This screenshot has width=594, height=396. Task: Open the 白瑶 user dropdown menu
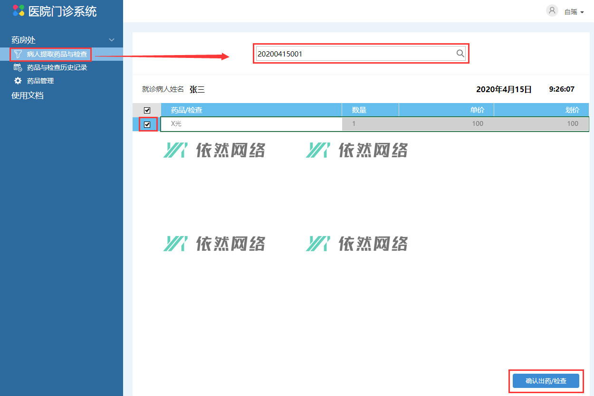(x=574, y=12)
